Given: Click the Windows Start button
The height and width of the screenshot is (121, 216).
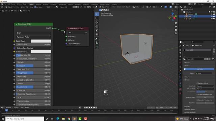Looking at the screenshot, I should click(x=3, y=119).
